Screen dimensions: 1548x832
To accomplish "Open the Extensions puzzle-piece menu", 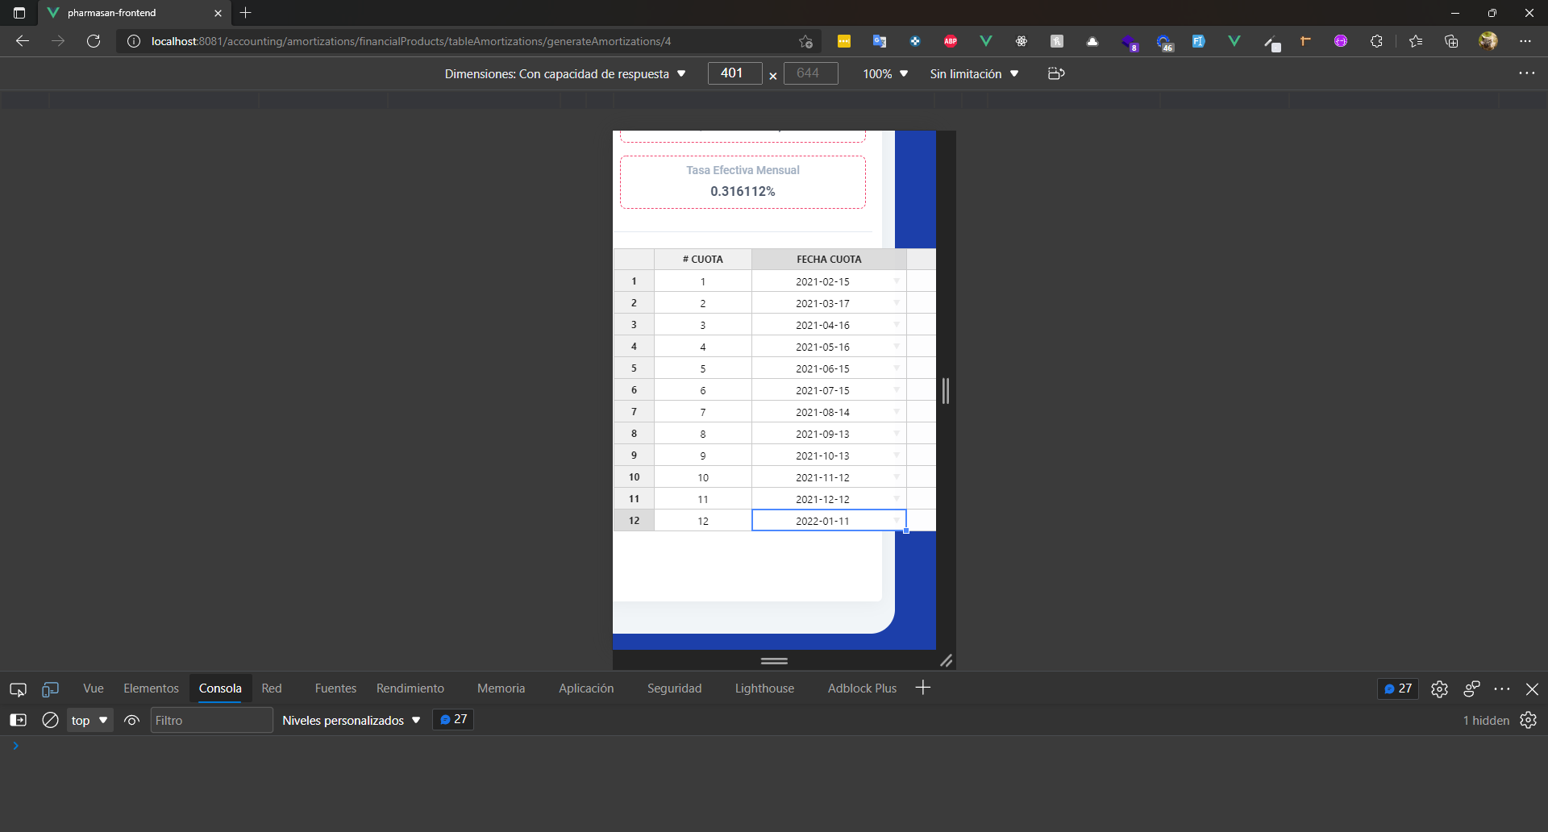I will click(x=1376, y=41).
